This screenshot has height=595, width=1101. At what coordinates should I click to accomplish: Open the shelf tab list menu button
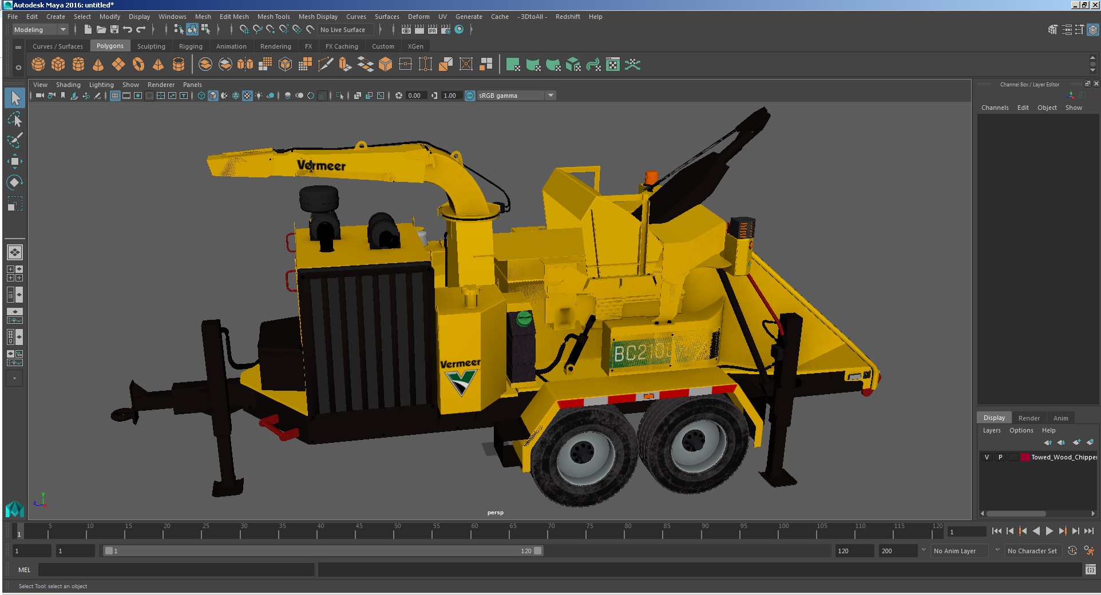coord(18,47)
